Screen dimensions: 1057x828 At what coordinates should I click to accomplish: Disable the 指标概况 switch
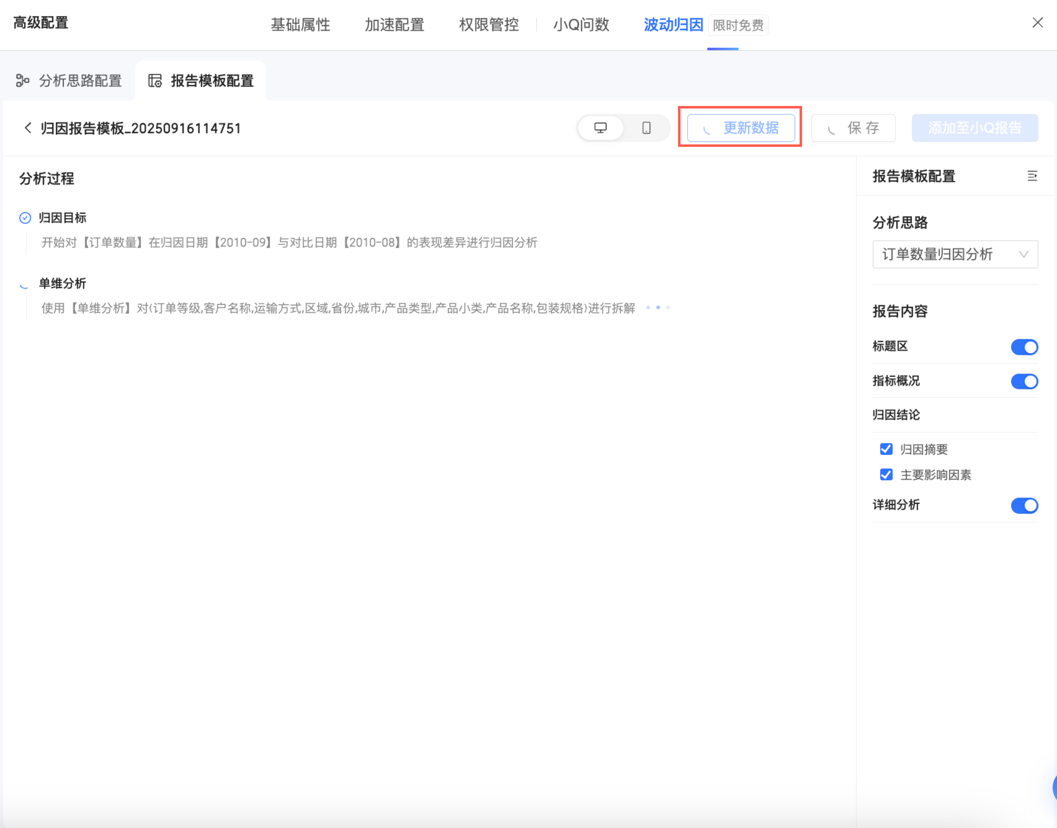click(1024, 381)
